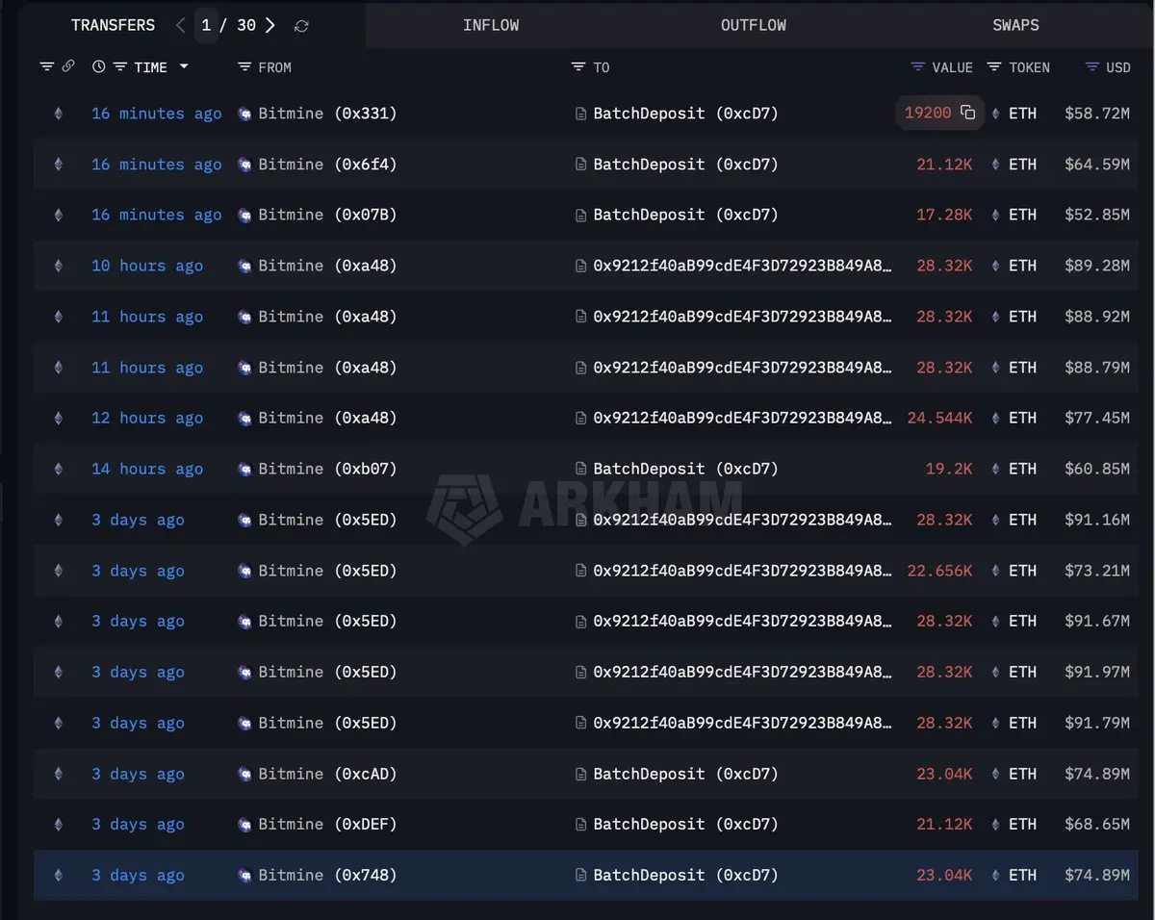Open the leftmost chain filter icon

[46, 67]
